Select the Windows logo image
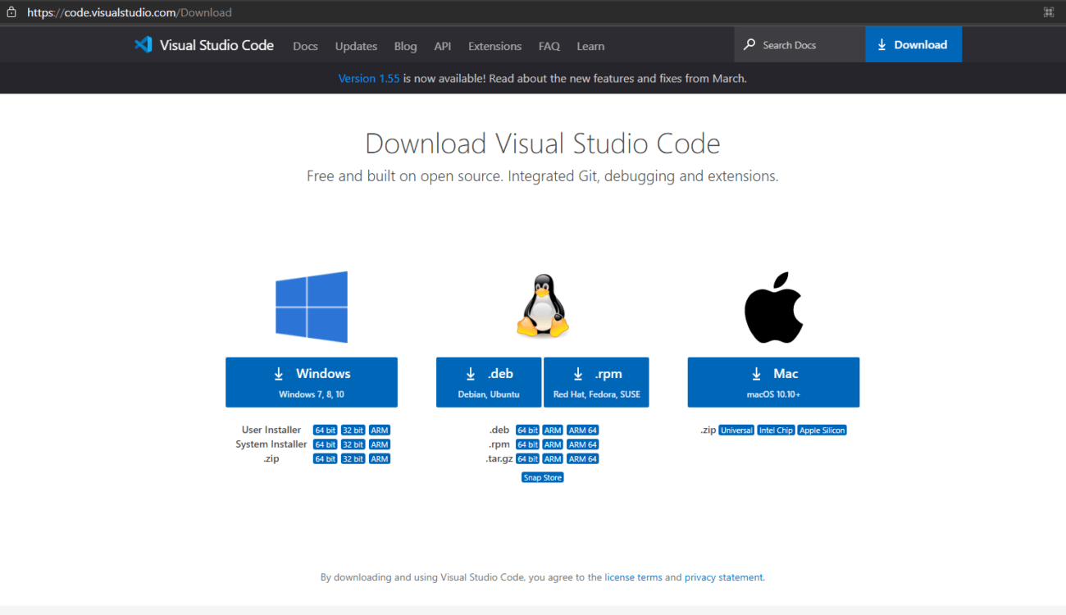Screen dimensions: 1066x615 (x=311, y=307)
